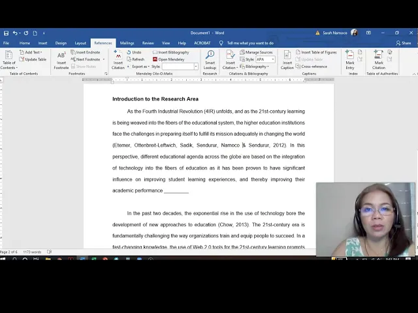The height and width of the screenshot is (313, 418).
Task: Click Insert Table of Authorities icon
Action: pyautogui.click(x=390, y=52)
